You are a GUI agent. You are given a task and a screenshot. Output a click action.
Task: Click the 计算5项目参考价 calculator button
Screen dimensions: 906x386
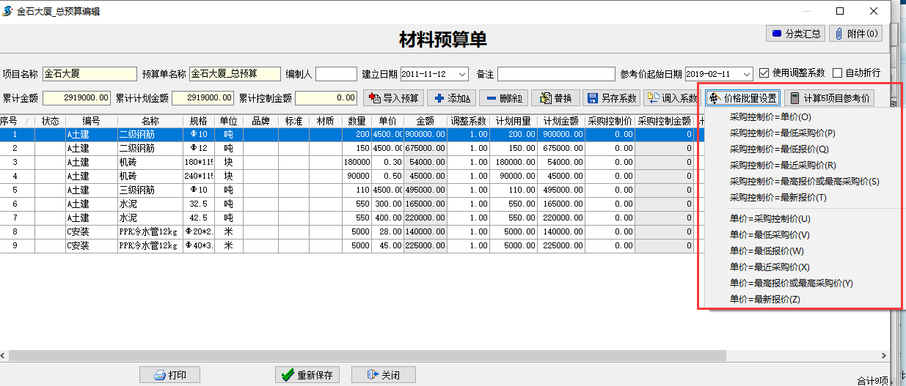pyautogui.click(x=829, y=98)
